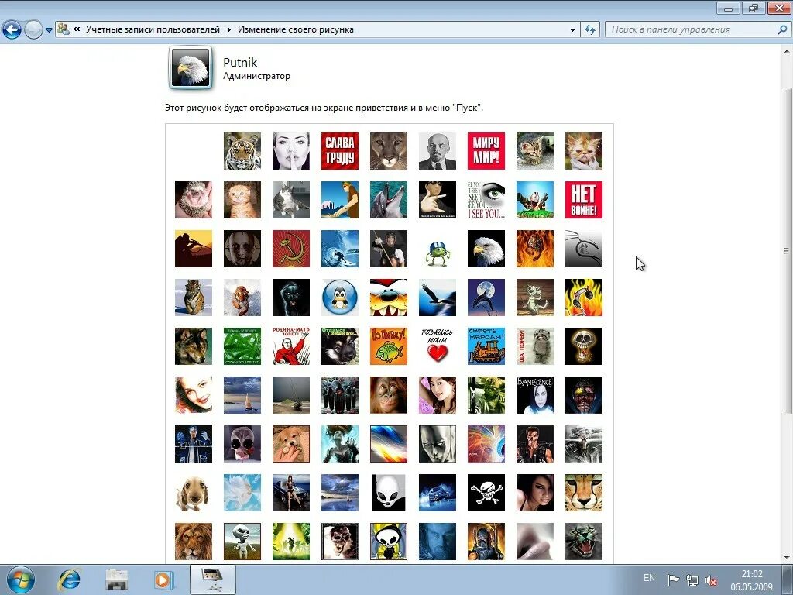This screenshot has height=595, width=793.
Task: Choose the red 'СЛАВА ТРУДУ' poster picture
Action: (340, 151)
